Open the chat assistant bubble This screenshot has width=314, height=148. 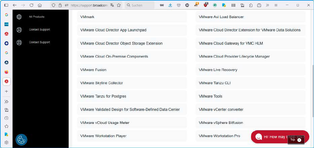coord(280,137)
